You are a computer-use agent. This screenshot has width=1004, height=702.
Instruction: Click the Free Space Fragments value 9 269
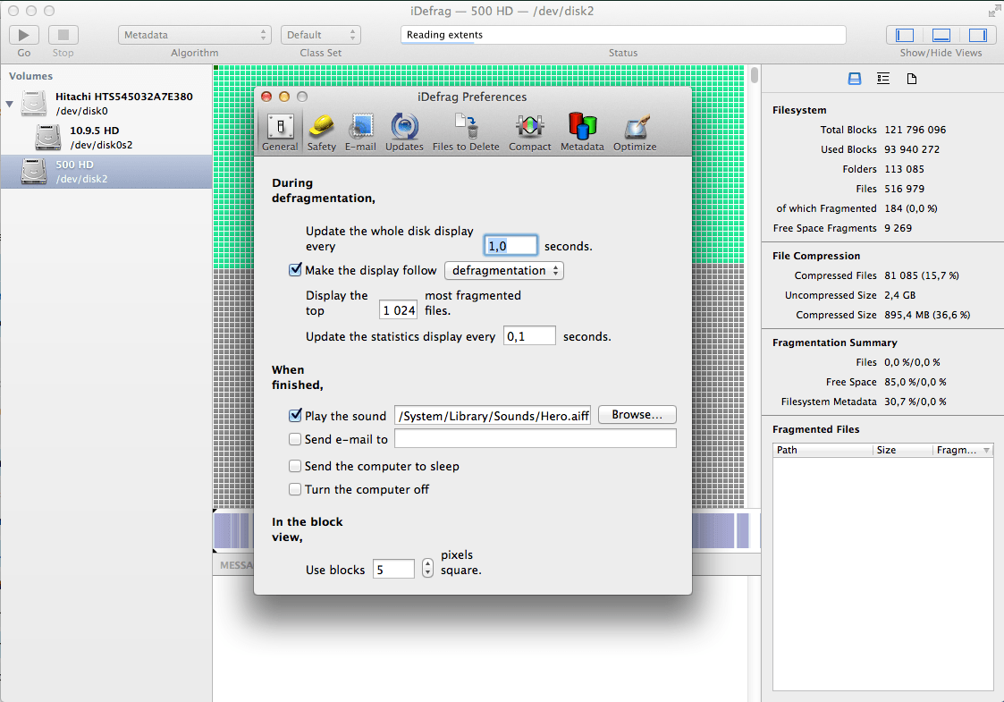click(898, 228)
